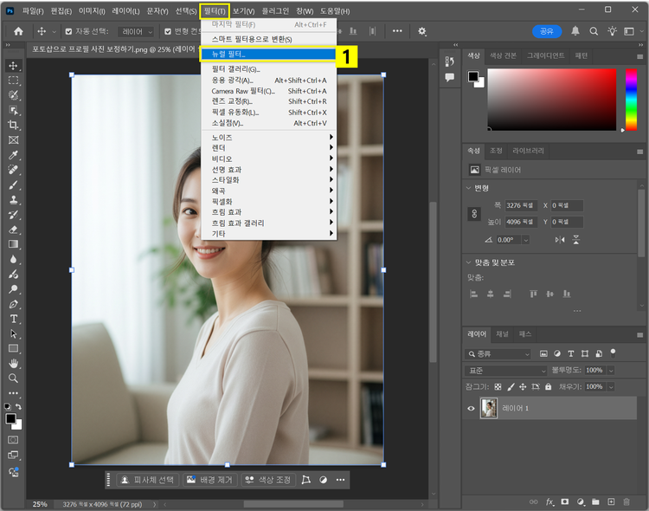Activate the Zoom magnifier tool
The height and width of the screenshot is (511, 649).
pos(14,378)
